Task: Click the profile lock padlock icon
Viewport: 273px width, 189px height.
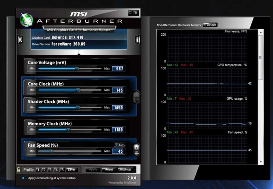Action: point(18,169)
